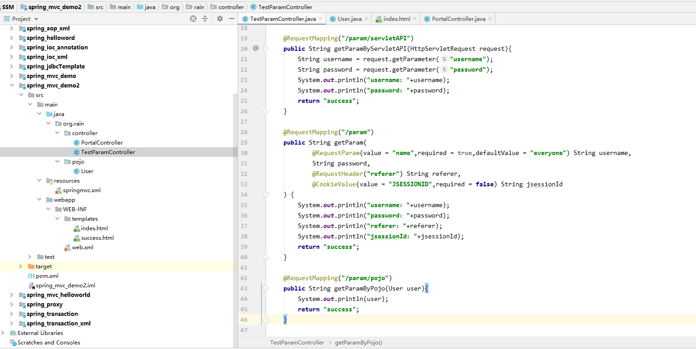The image size is (696, 349).
Task: Click the @RequestMapping("/param/pojo") annotation
Action: (338, 278)
